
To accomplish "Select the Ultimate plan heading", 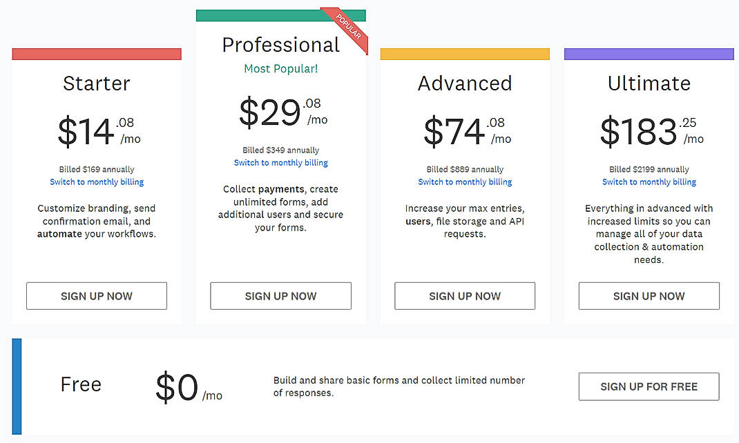I will tap(649, 83).
